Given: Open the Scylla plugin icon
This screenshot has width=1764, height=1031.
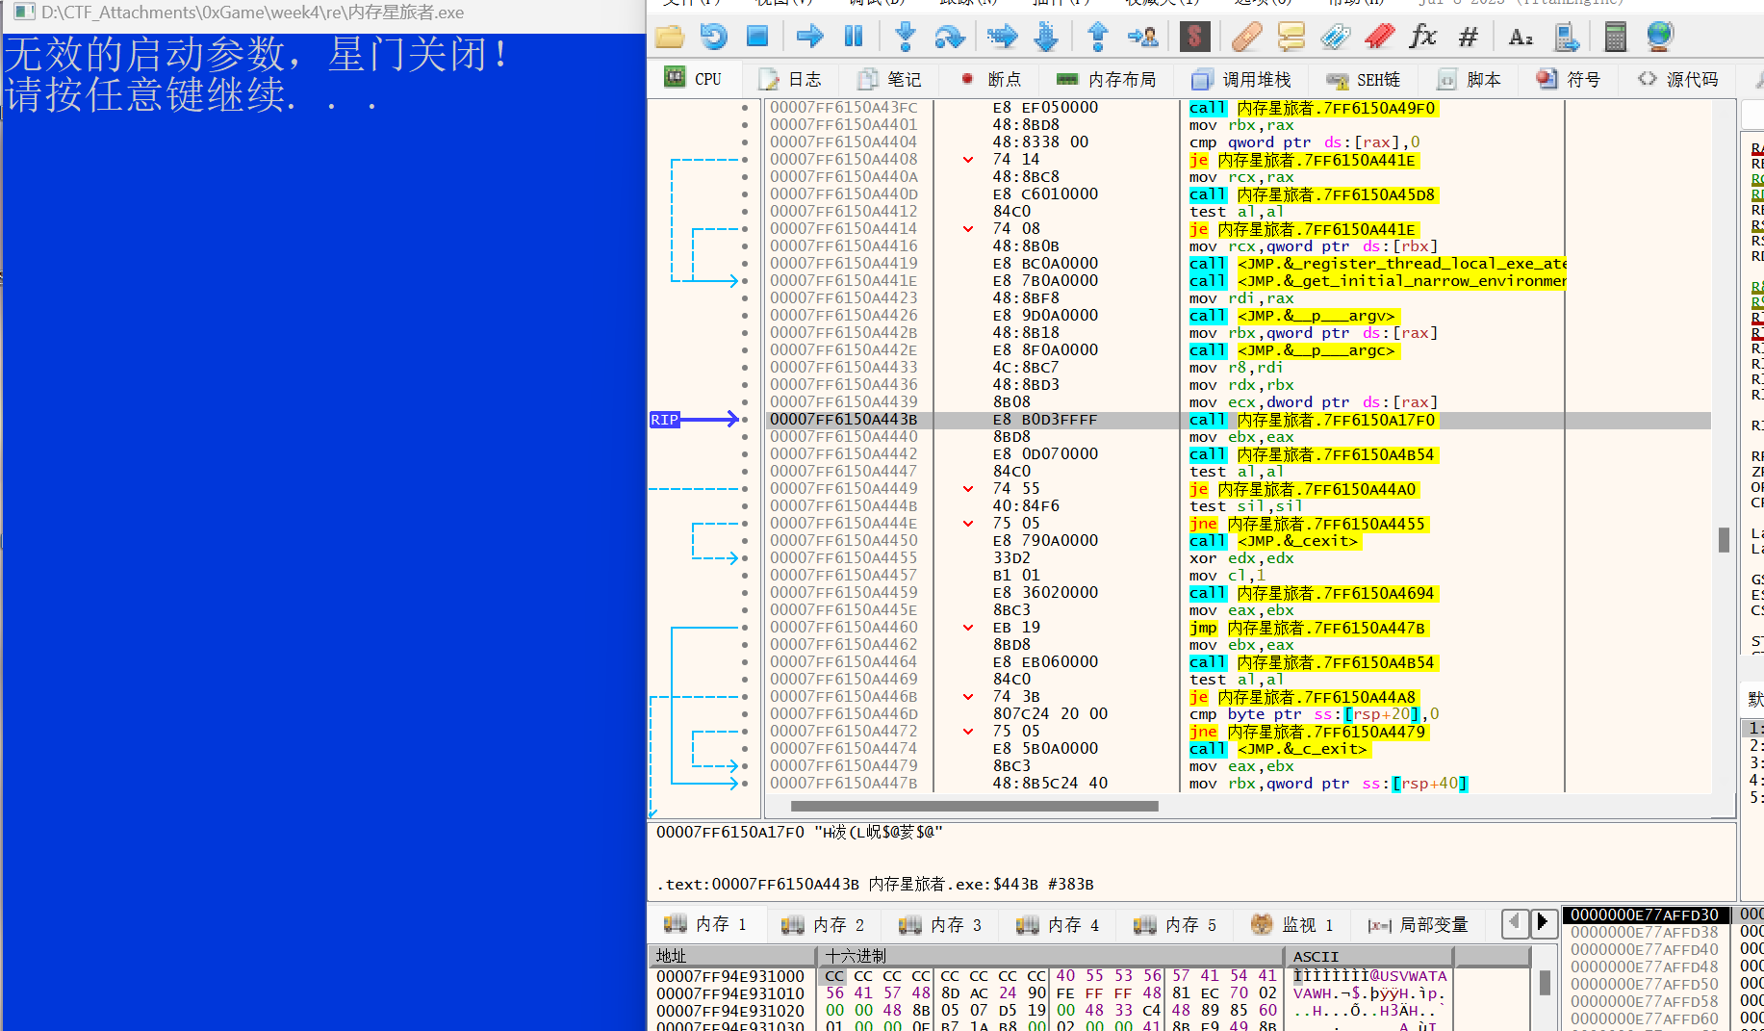Looking at the screenshot, I should pyautogui.click(x=1194, y=38).
